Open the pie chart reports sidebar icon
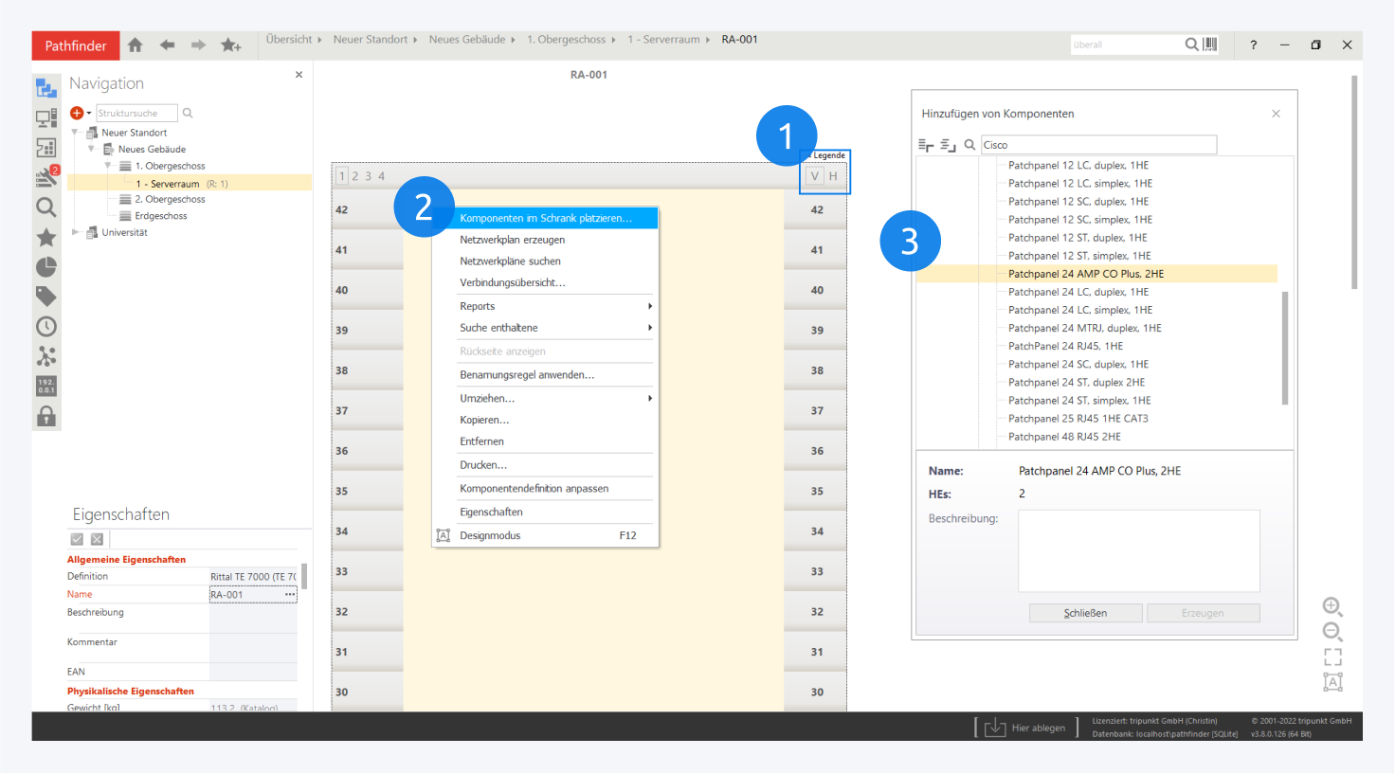Image resolution: width=1395 pixels, height=774 pixels. pos(45,267)
